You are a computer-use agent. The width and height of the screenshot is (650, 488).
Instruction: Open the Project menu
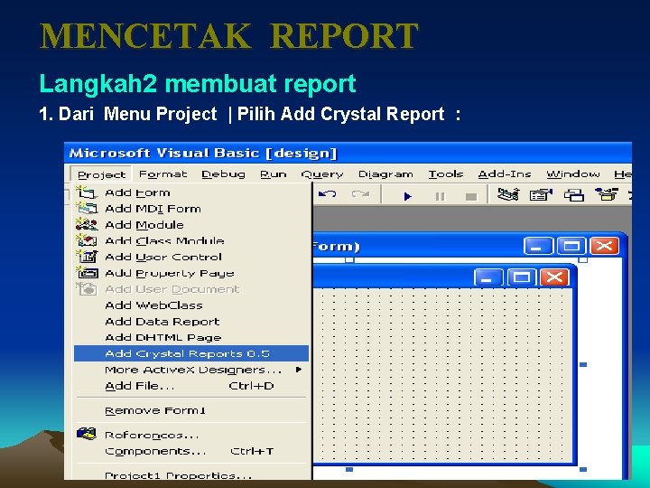coord(101,174)
